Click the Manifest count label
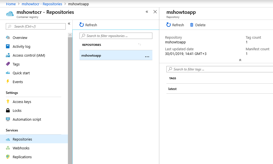273x164 pixels. (258, 49)
